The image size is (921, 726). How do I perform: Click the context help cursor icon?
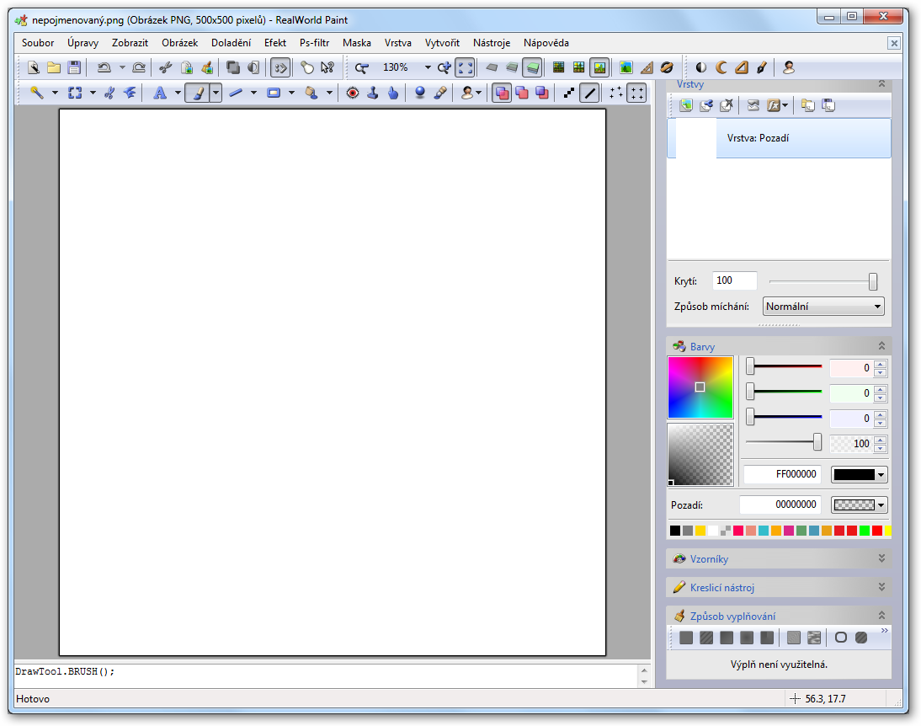[x=327, y=67]
